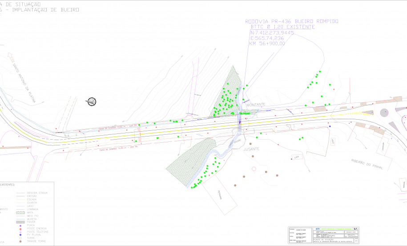Select the red POSTE ENERGIA legend symbol

point(21,228)
